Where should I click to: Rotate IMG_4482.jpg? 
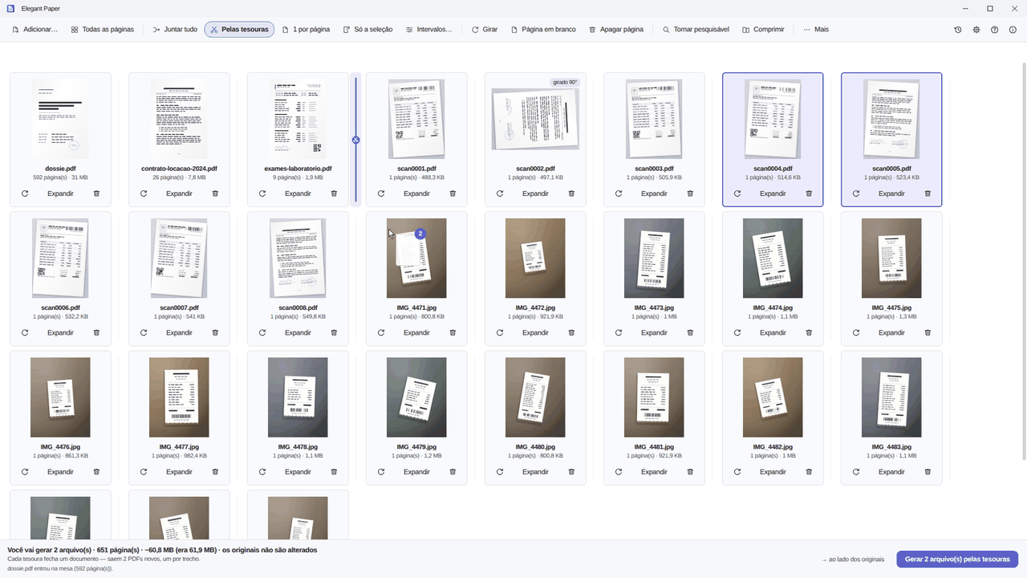pyautogui.click(x=737, y=472)
